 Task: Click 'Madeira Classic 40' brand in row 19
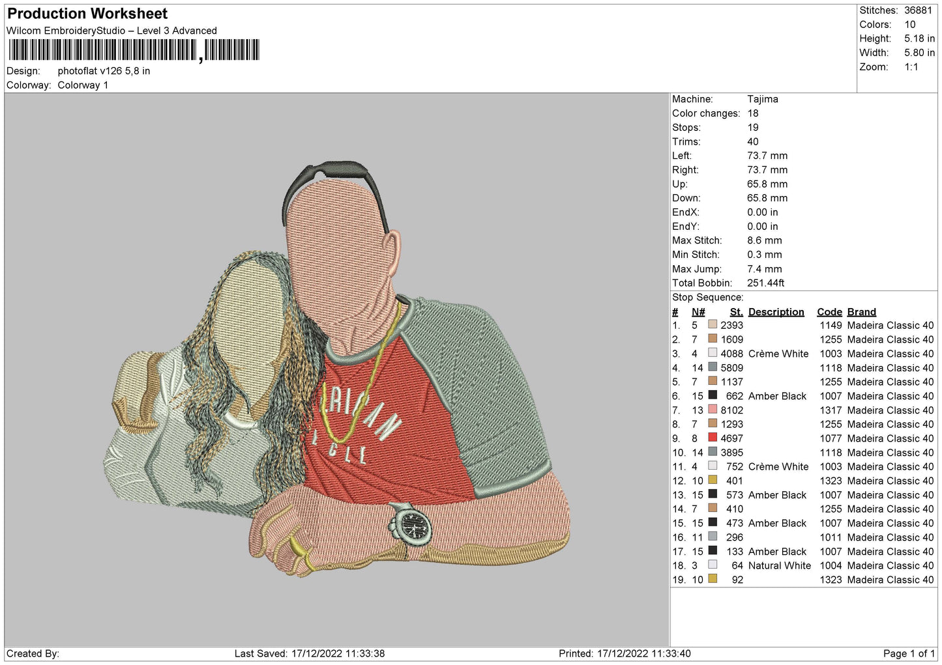click(890, 580)
